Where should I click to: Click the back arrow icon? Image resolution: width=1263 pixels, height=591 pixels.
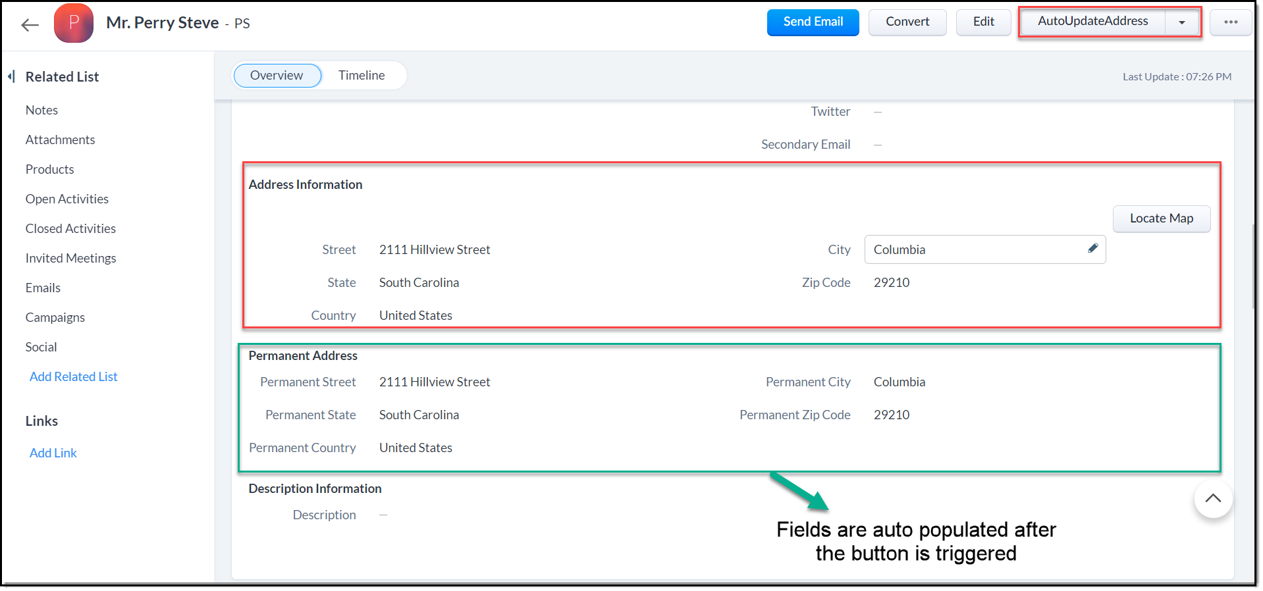(30, 25)
